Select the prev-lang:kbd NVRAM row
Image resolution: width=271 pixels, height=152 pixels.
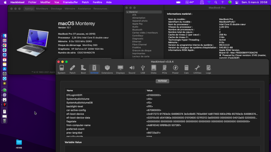pyautogui.click(x=162, y=133)
